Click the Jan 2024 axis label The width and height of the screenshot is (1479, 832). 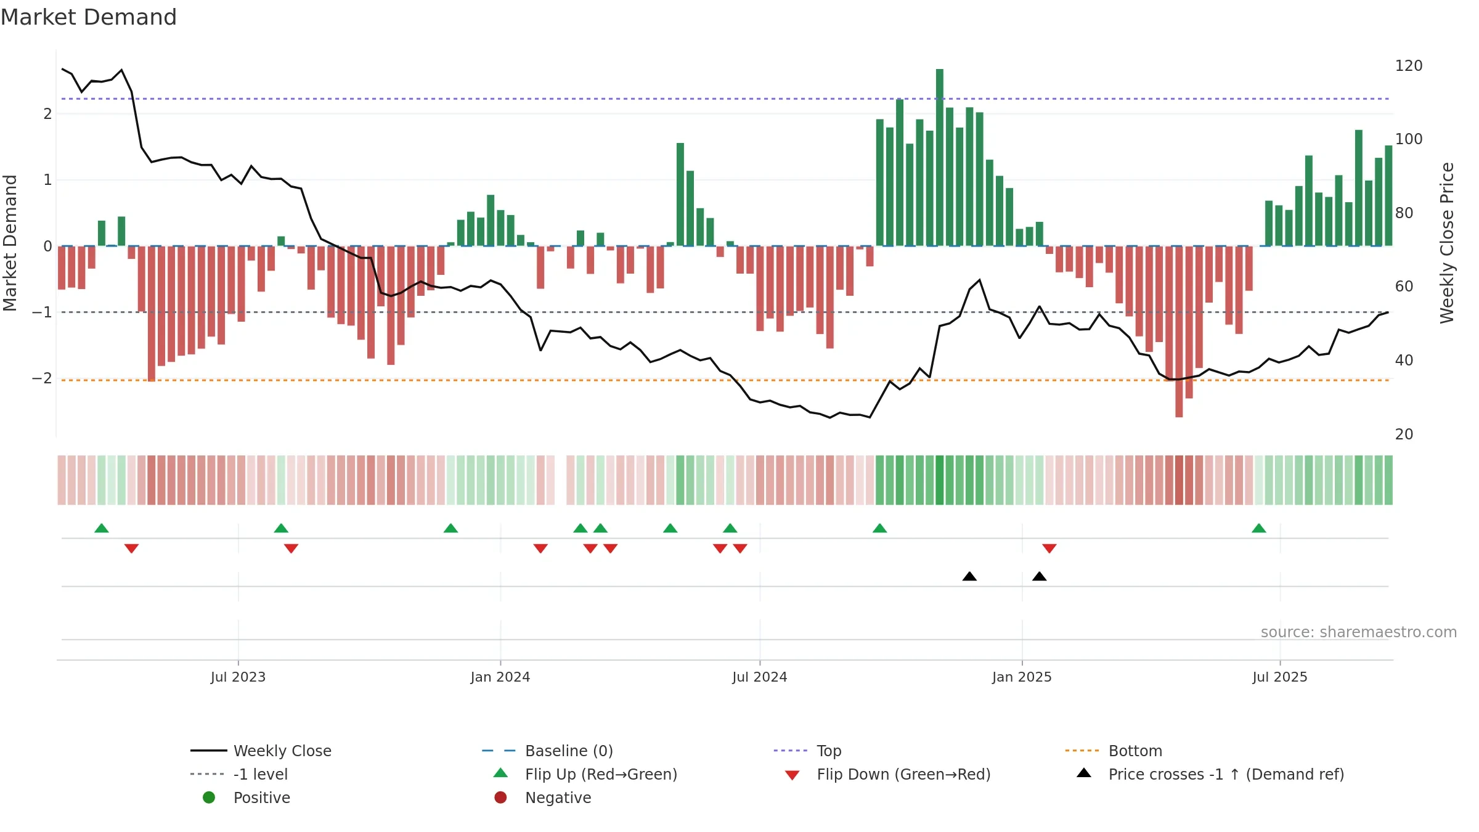[x=500, y=677]
